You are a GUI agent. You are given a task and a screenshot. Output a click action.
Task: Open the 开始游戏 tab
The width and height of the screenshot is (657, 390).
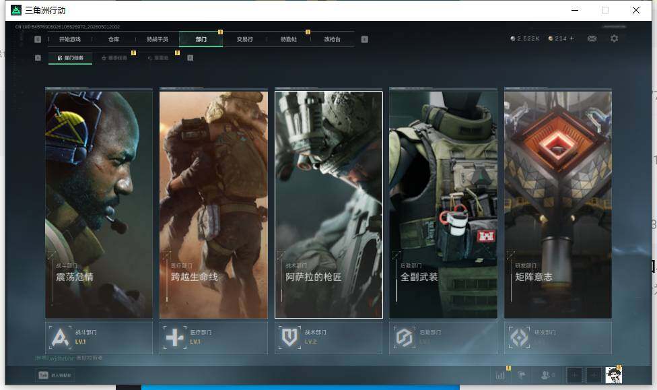(x=69, y=40)
